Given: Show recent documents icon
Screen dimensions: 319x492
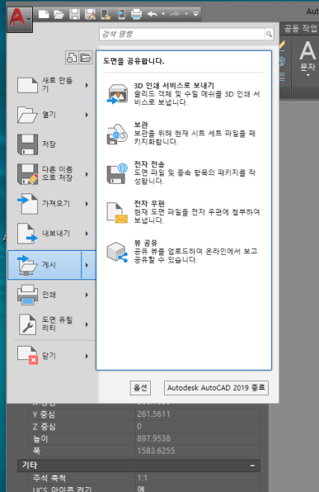Looking at the screenshot, I should point(72,58).
